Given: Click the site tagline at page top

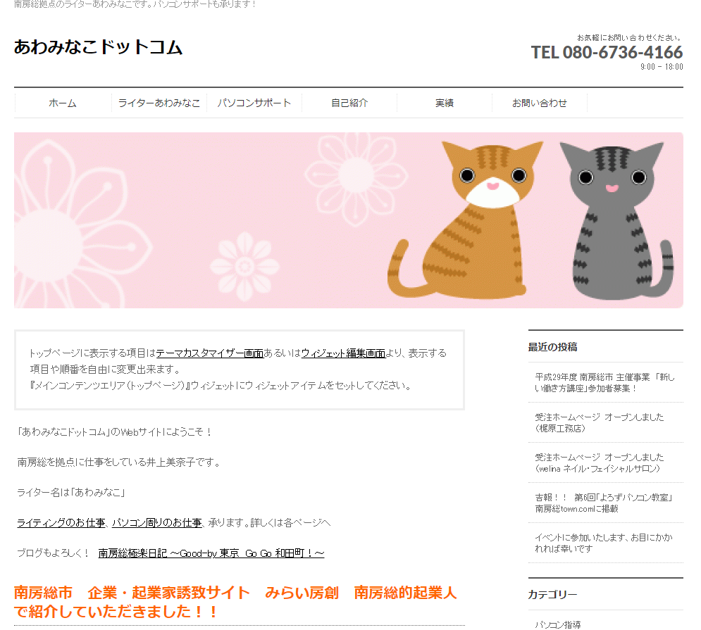Looking at the screenshot, I should pos(135,4).
